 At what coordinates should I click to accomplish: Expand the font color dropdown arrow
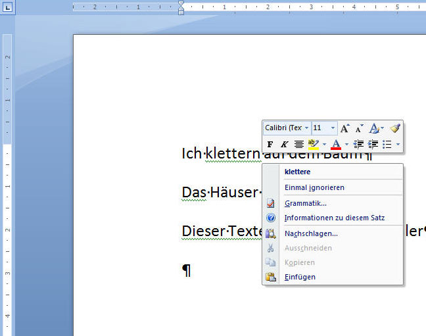point(346,144)
